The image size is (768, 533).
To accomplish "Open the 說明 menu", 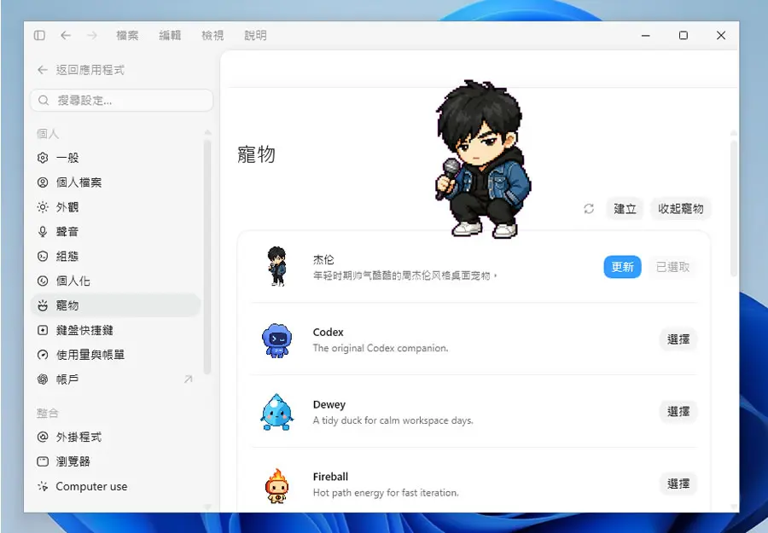I will (x=255, y=35).
